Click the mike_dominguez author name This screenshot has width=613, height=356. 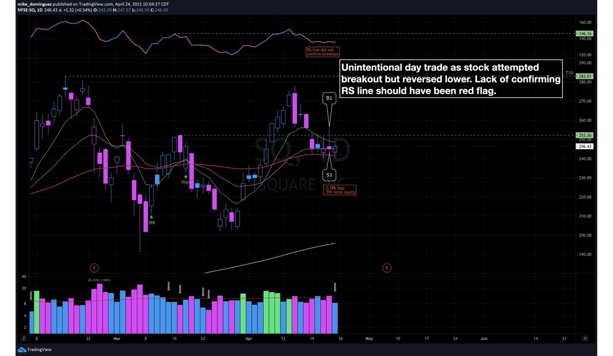click(x=34, y=3)
